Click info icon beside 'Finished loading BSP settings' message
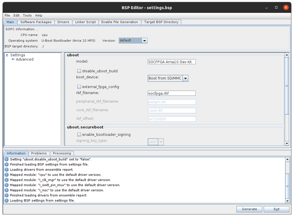This screenshot has width=294, height=217. 6,164
